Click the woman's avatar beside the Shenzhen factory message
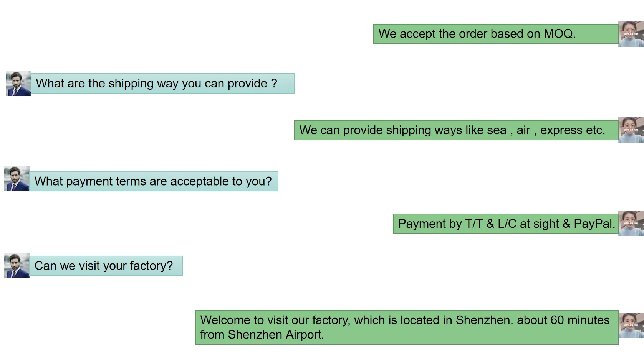This screenshot has height=355, width=644. [631, 325]
